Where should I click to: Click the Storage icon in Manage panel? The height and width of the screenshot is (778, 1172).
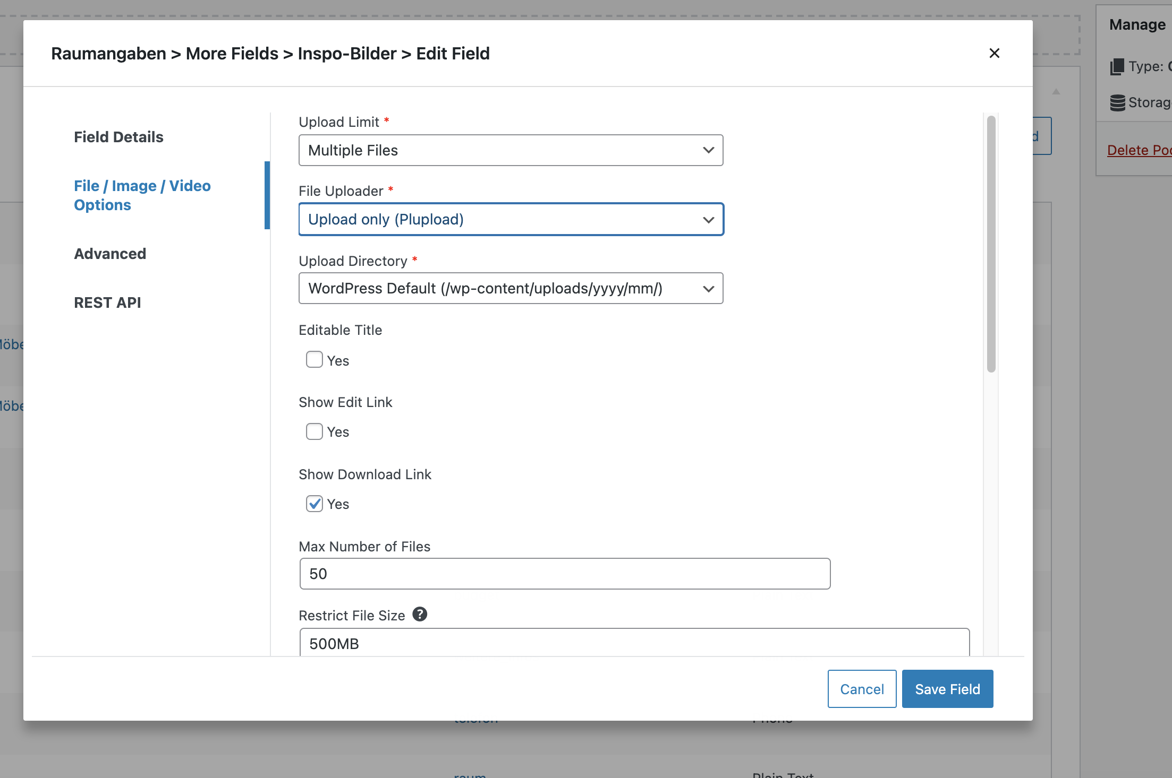point(1118,102)
